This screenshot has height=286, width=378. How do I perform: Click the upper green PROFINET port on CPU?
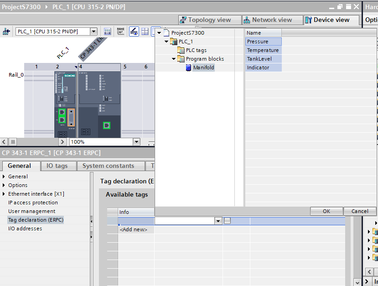click(62, 112)
